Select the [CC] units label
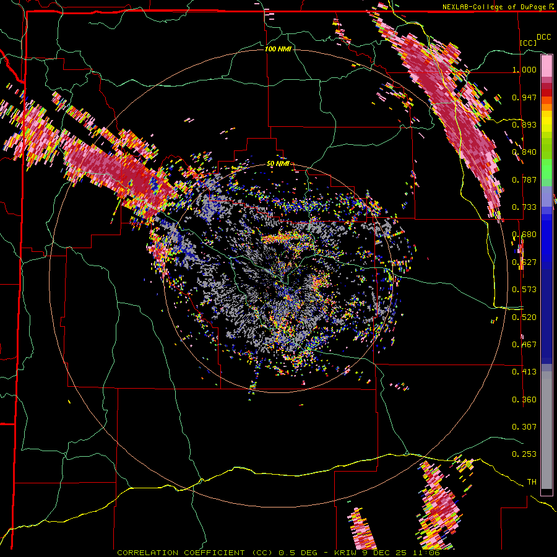 click(528, 43)
